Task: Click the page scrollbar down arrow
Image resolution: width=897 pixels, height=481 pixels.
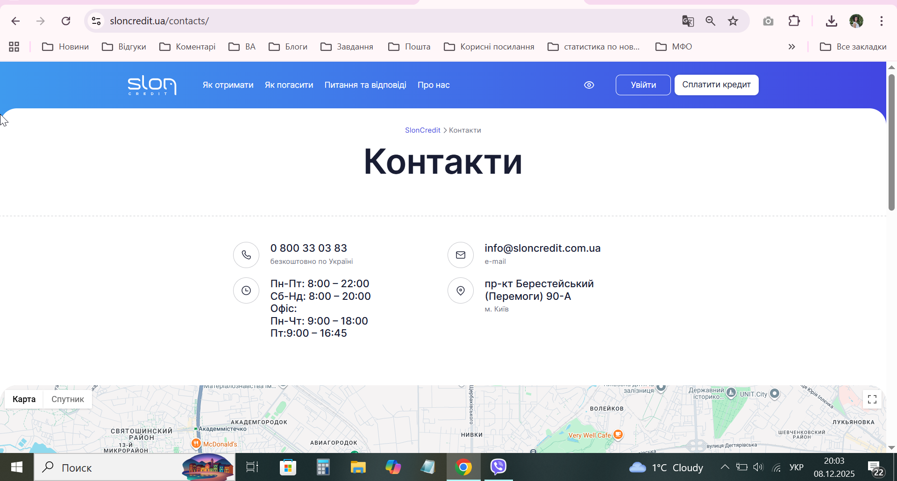Action: pyautogui.click(x=891, y=447)
